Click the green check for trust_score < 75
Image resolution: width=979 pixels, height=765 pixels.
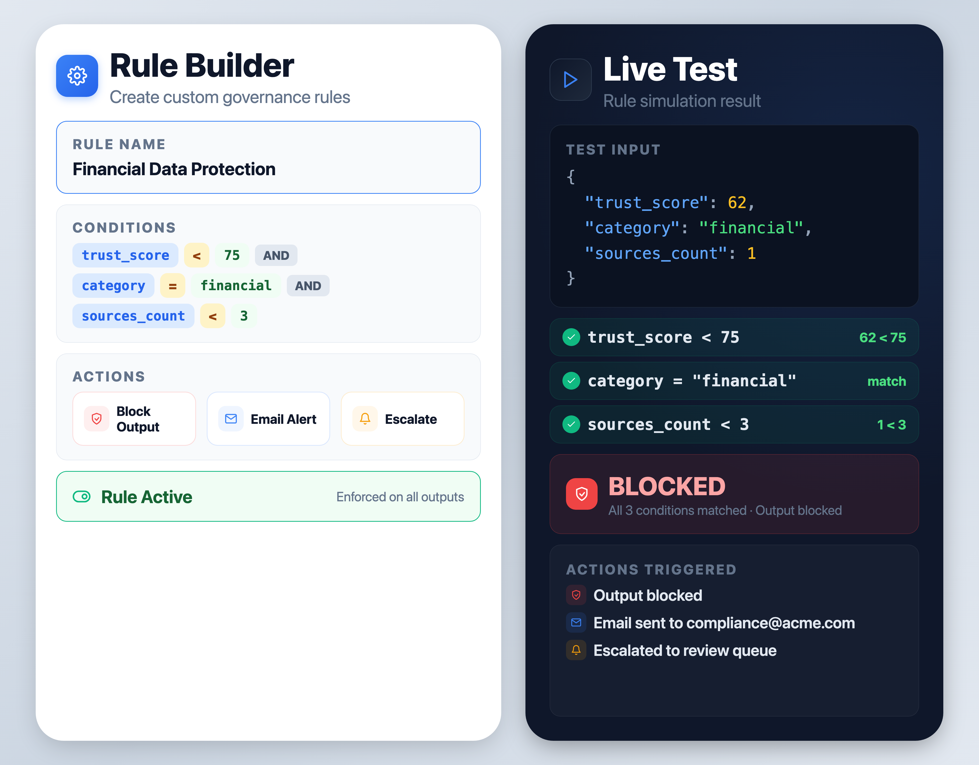click(x=571, y=337)
